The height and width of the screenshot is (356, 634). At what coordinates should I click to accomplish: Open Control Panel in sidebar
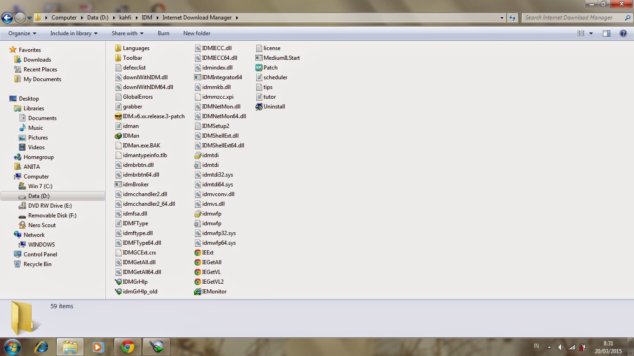[x=40, y=254]
